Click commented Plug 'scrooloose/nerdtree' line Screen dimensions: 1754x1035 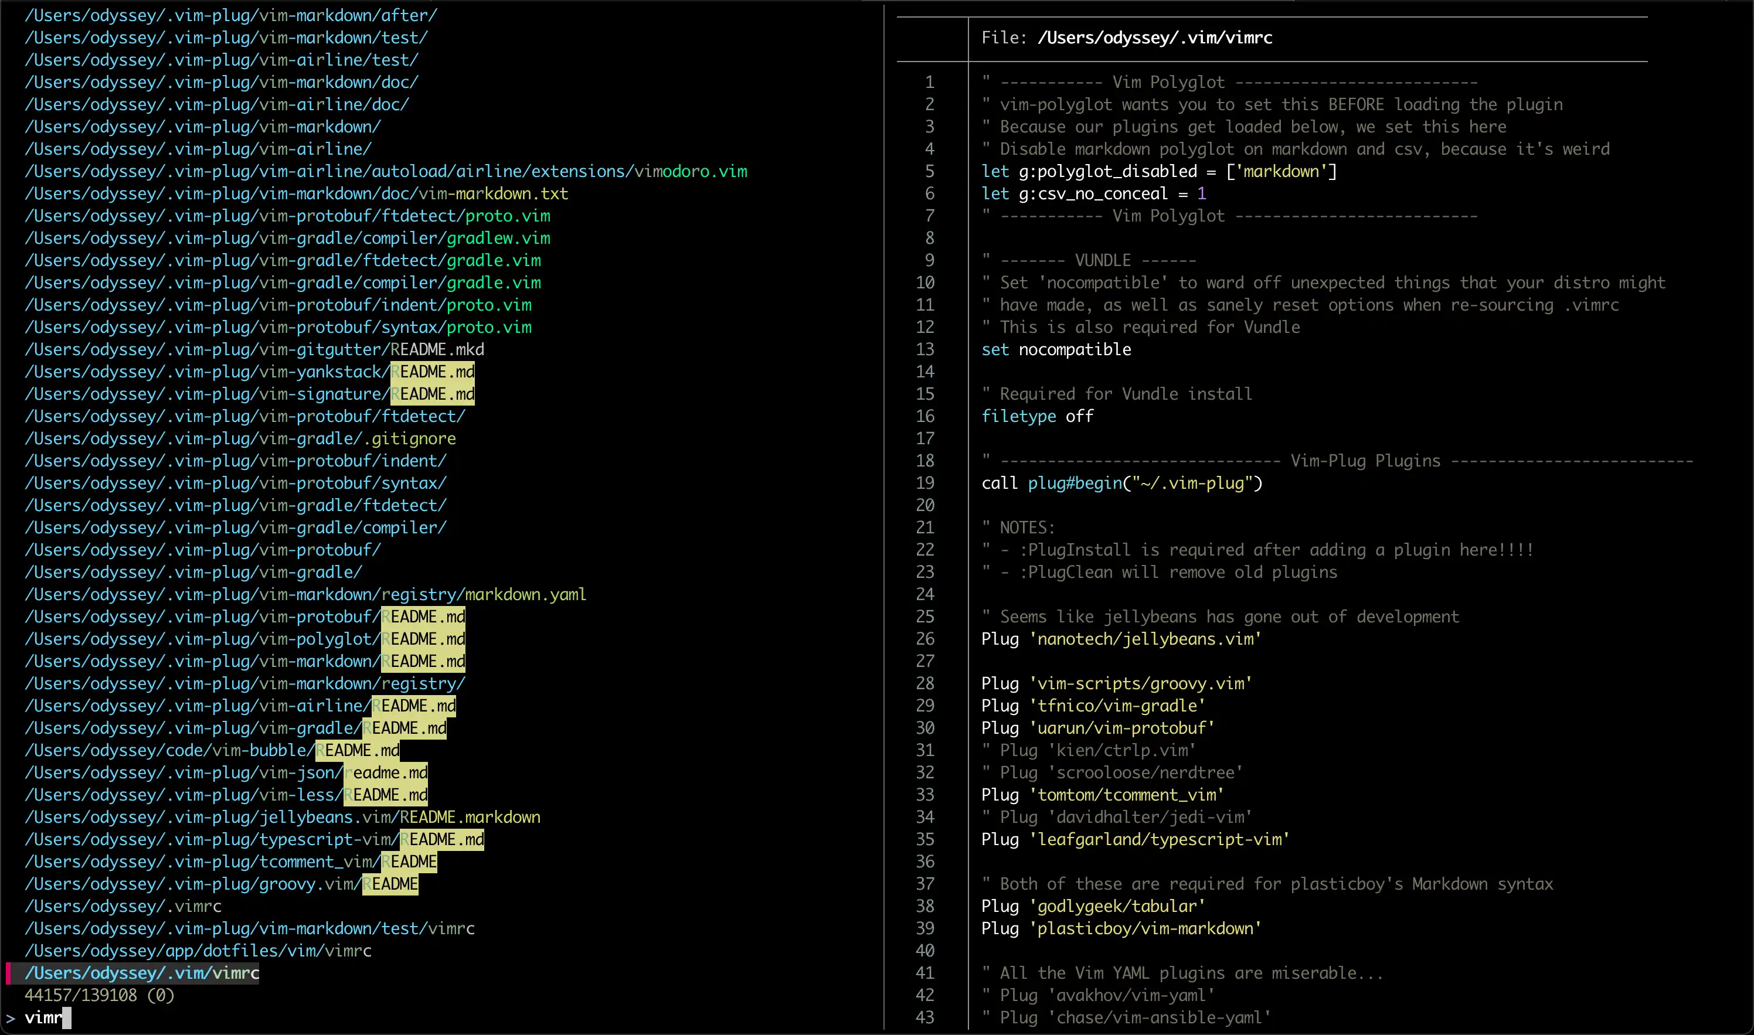pyautogui.click(x=1111, y=773)
